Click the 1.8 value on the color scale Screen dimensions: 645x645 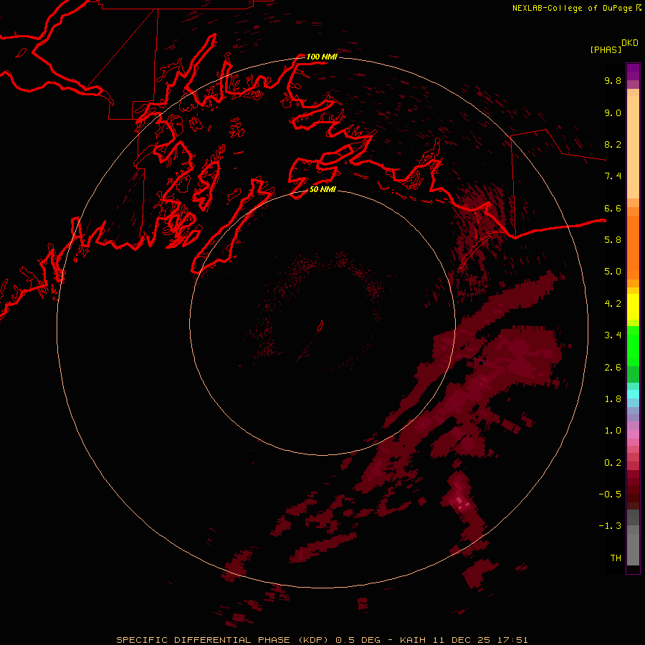613,399
